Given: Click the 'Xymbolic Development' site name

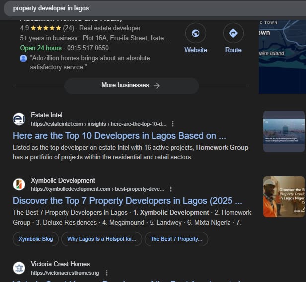Looking at the screenshot, I should click(x=63, y=180).
